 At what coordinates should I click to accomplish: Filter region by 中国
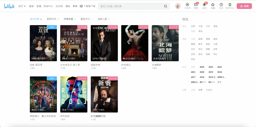click(200, 26)
